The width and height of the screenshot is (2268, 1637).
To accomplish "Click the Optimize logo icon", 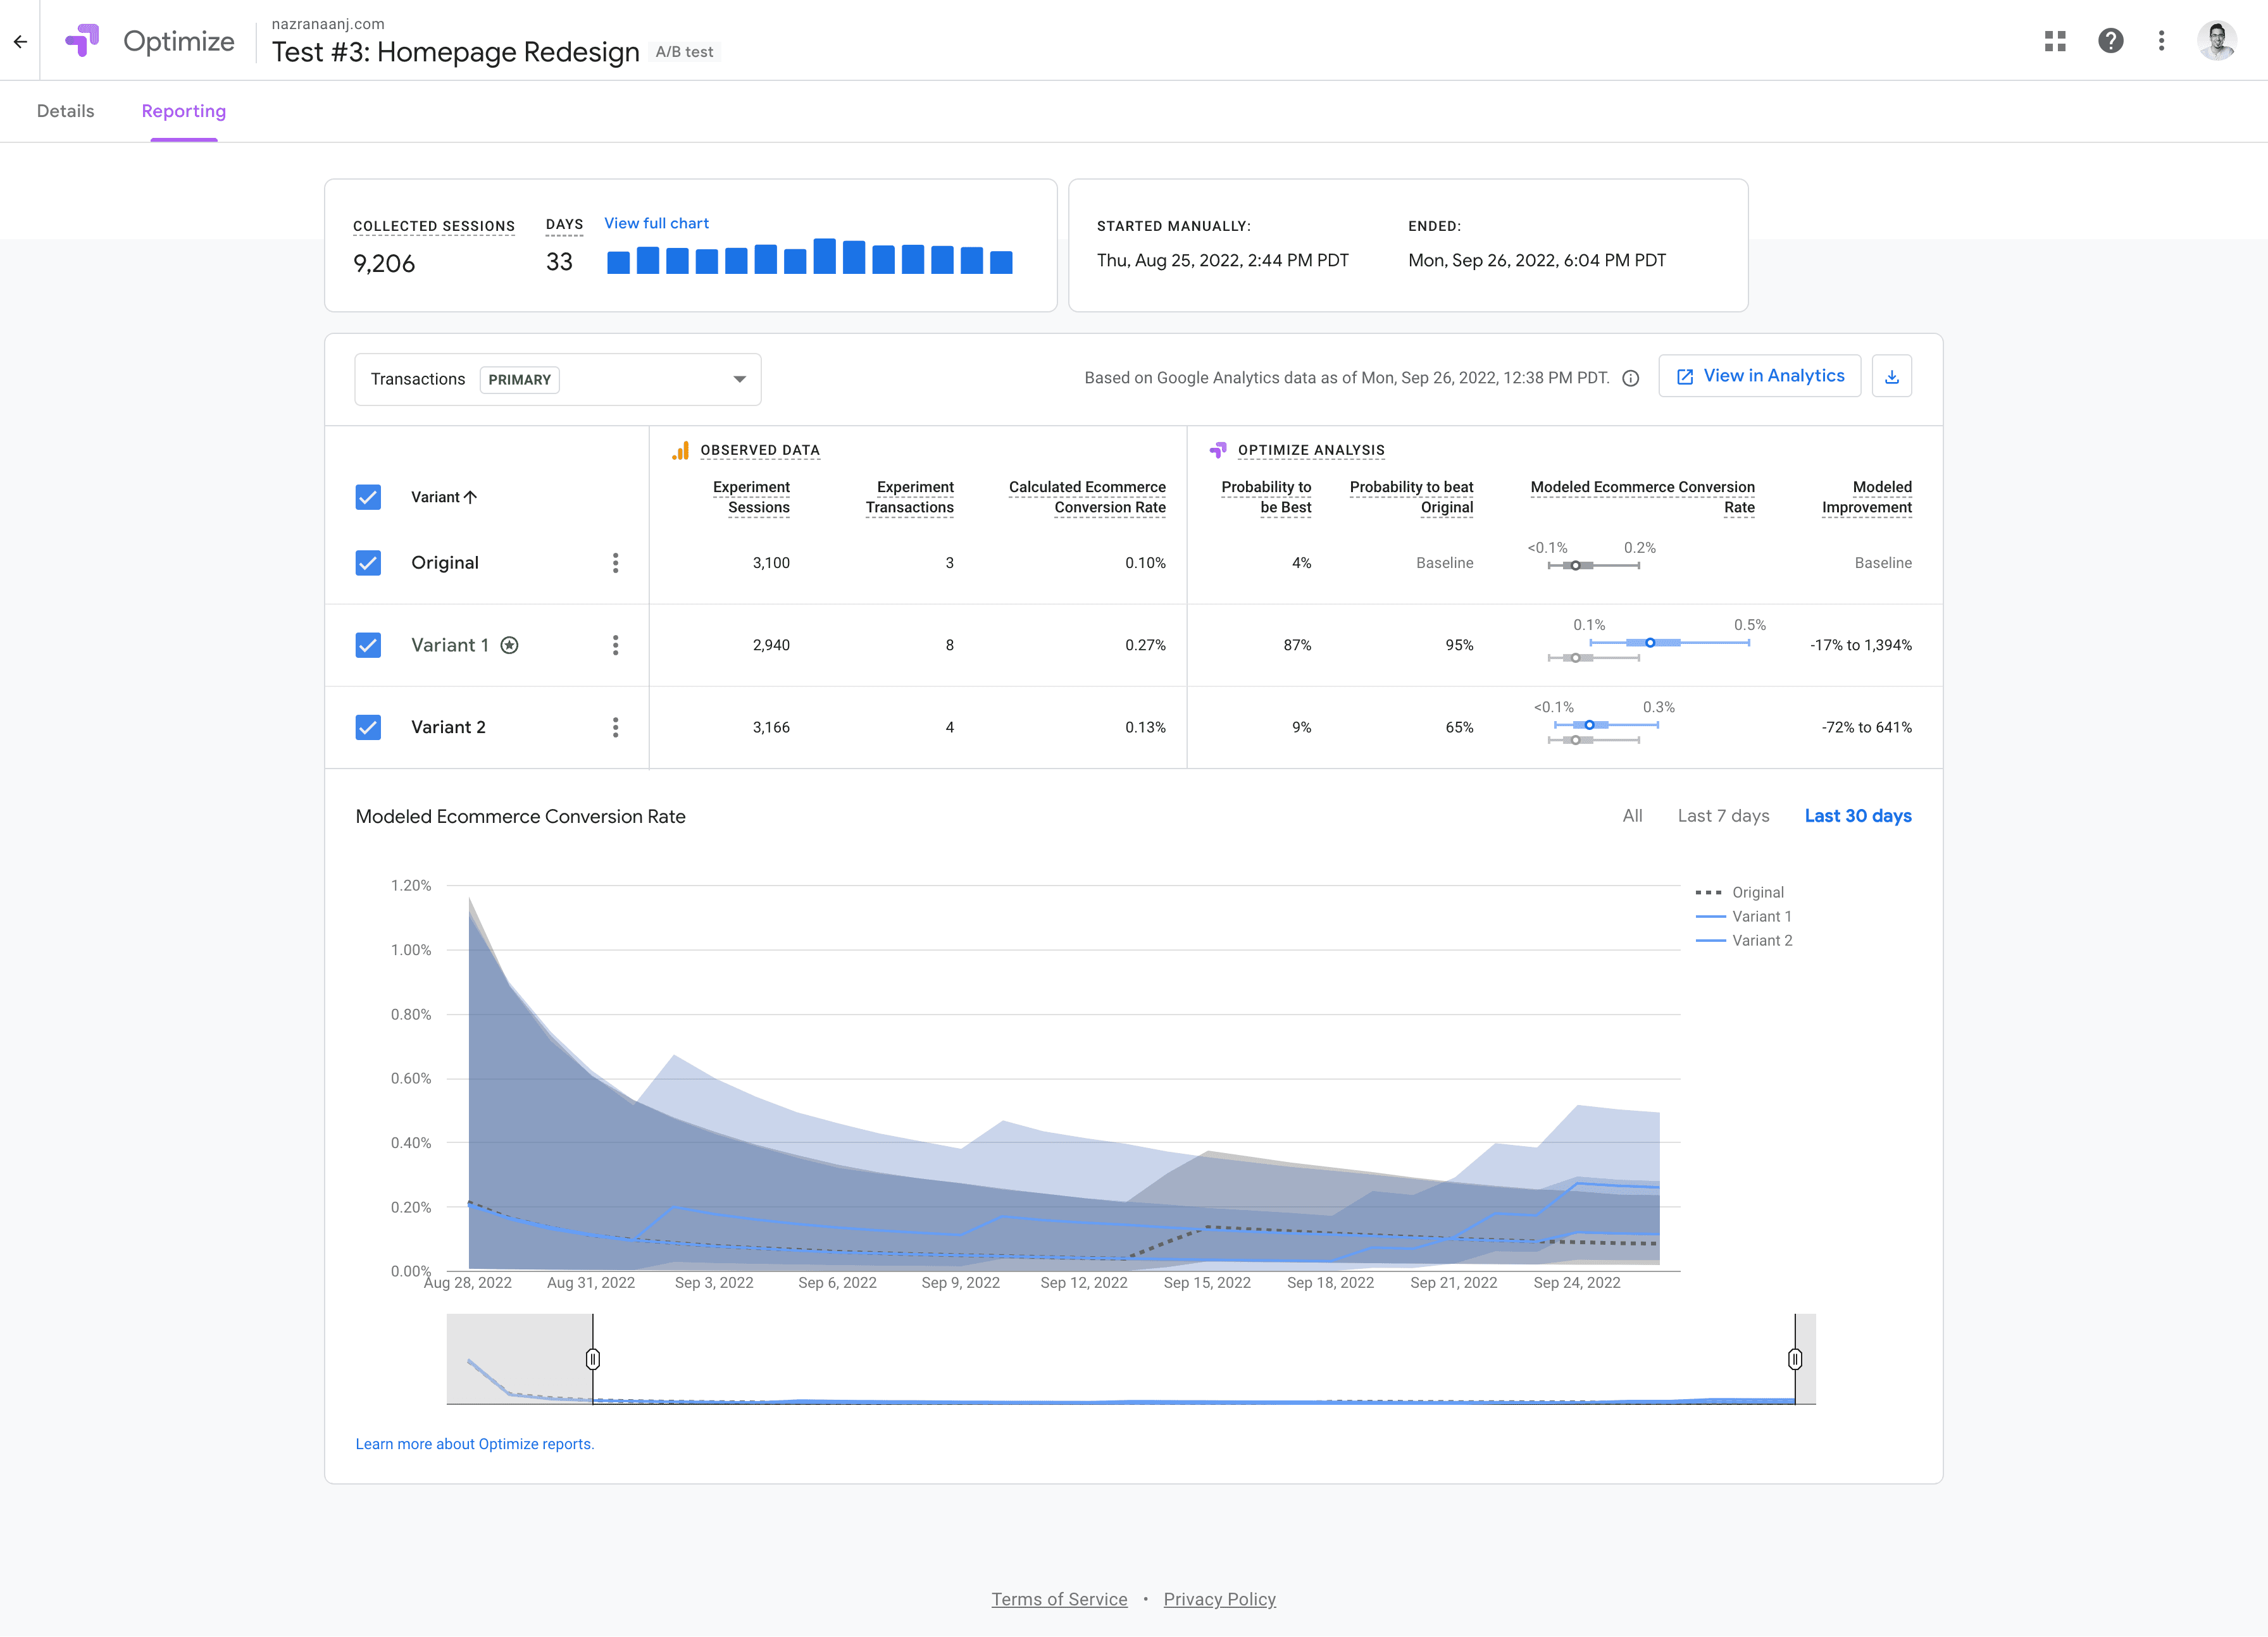I will coord(82,41).
